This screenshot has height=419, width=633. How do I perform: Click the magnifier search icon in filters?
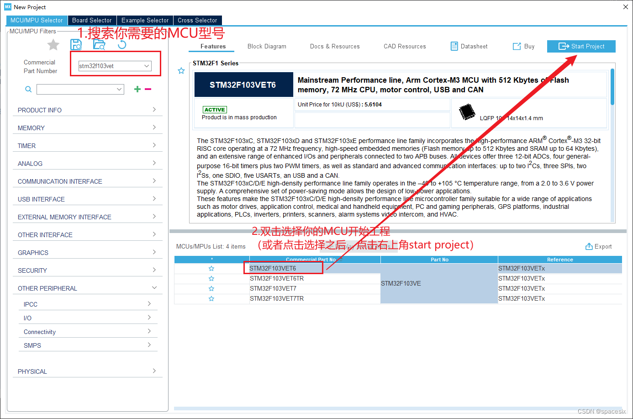point(28,89)
